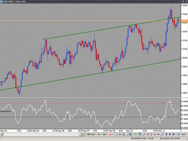188x141 pixels.
Task: Open the GBP/USD symbol dropdown
Action: [x=91, y=134]
